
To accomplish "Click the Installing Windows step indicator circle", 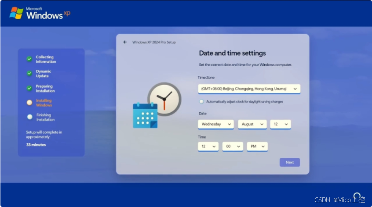I will click(x=29, y=103).
